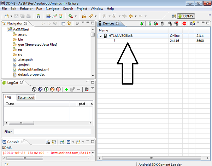Open the Run configuration dropdown arrow
212x166 pixels.
click(x=76, y=16)
